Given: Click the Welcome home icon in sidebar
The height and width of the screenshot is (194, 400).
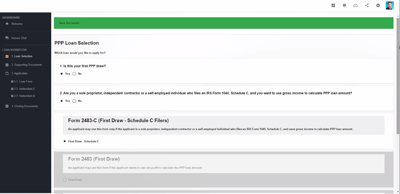Looking at the screenshot, I should tap(7, 24).
